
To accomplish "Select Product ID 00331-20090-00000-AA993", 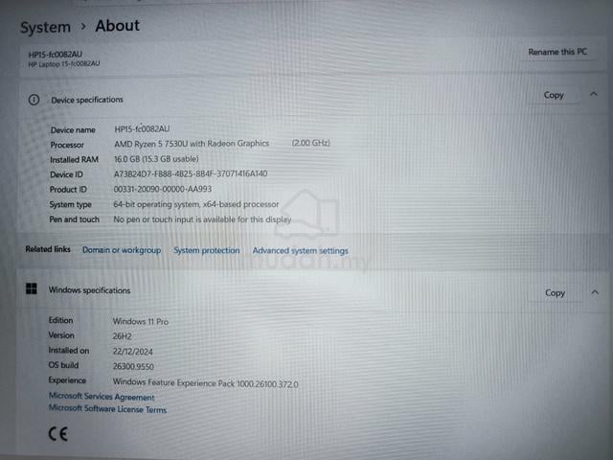I will coord(162,190).
